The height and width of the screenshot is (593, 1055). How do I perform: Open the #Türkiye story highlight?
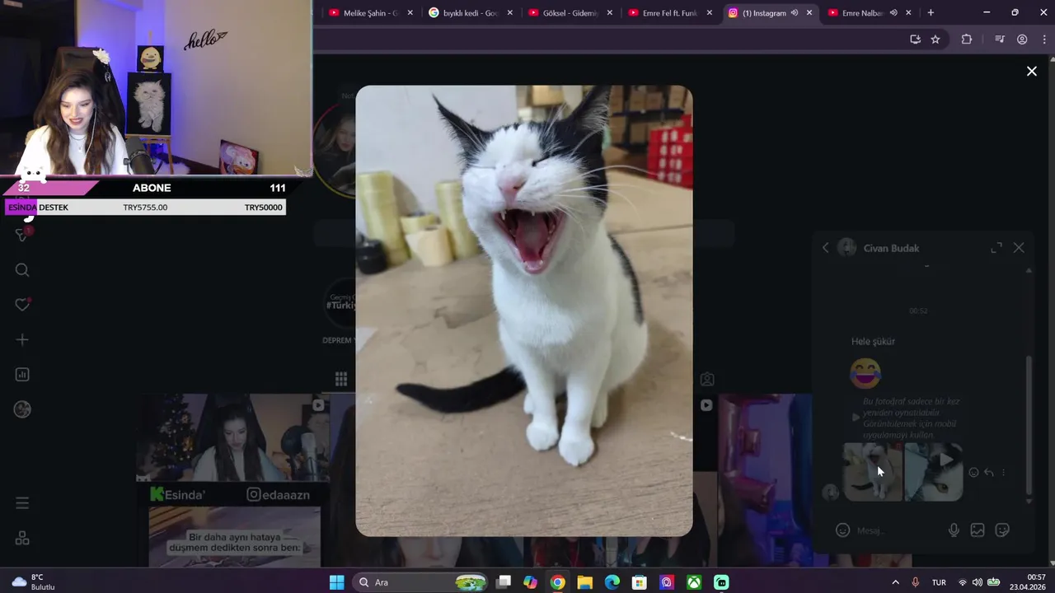(x=340, y=305)
